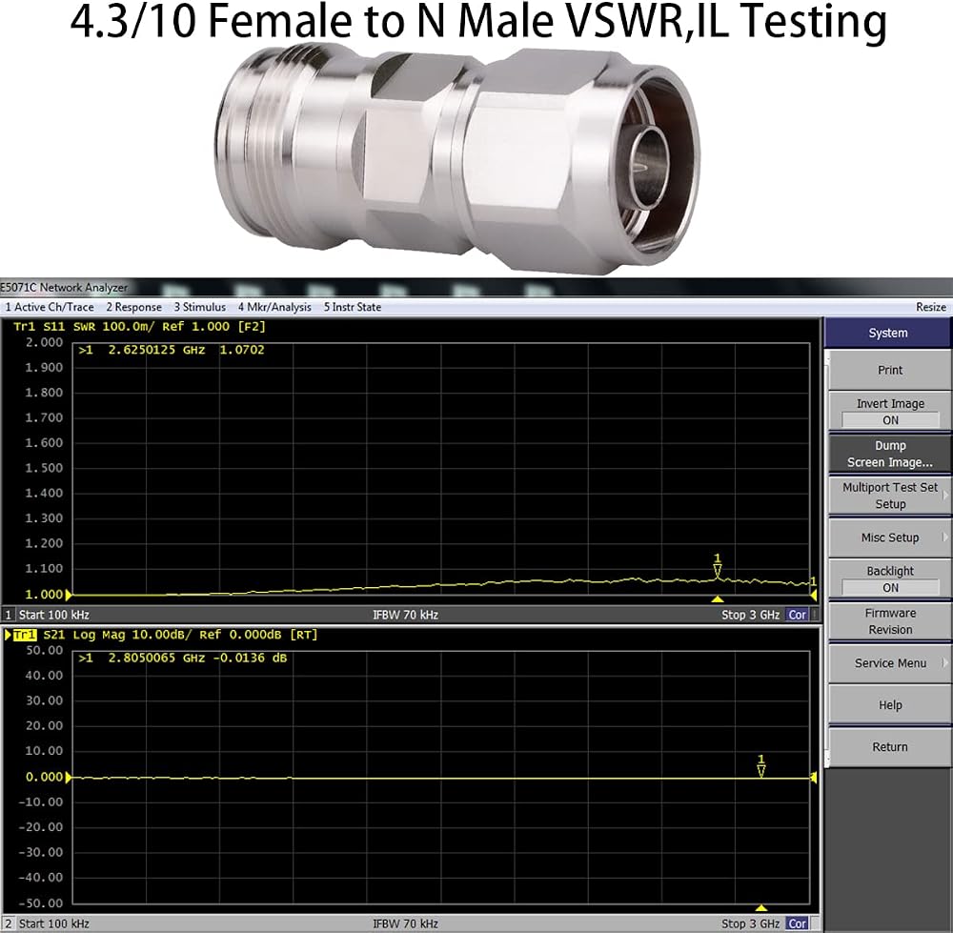Image resolution: width=953 pixels, height=933 pixels.
Task: Select the yellow marker triangle below the S21 graph
Action: click(x=760, y=907)
